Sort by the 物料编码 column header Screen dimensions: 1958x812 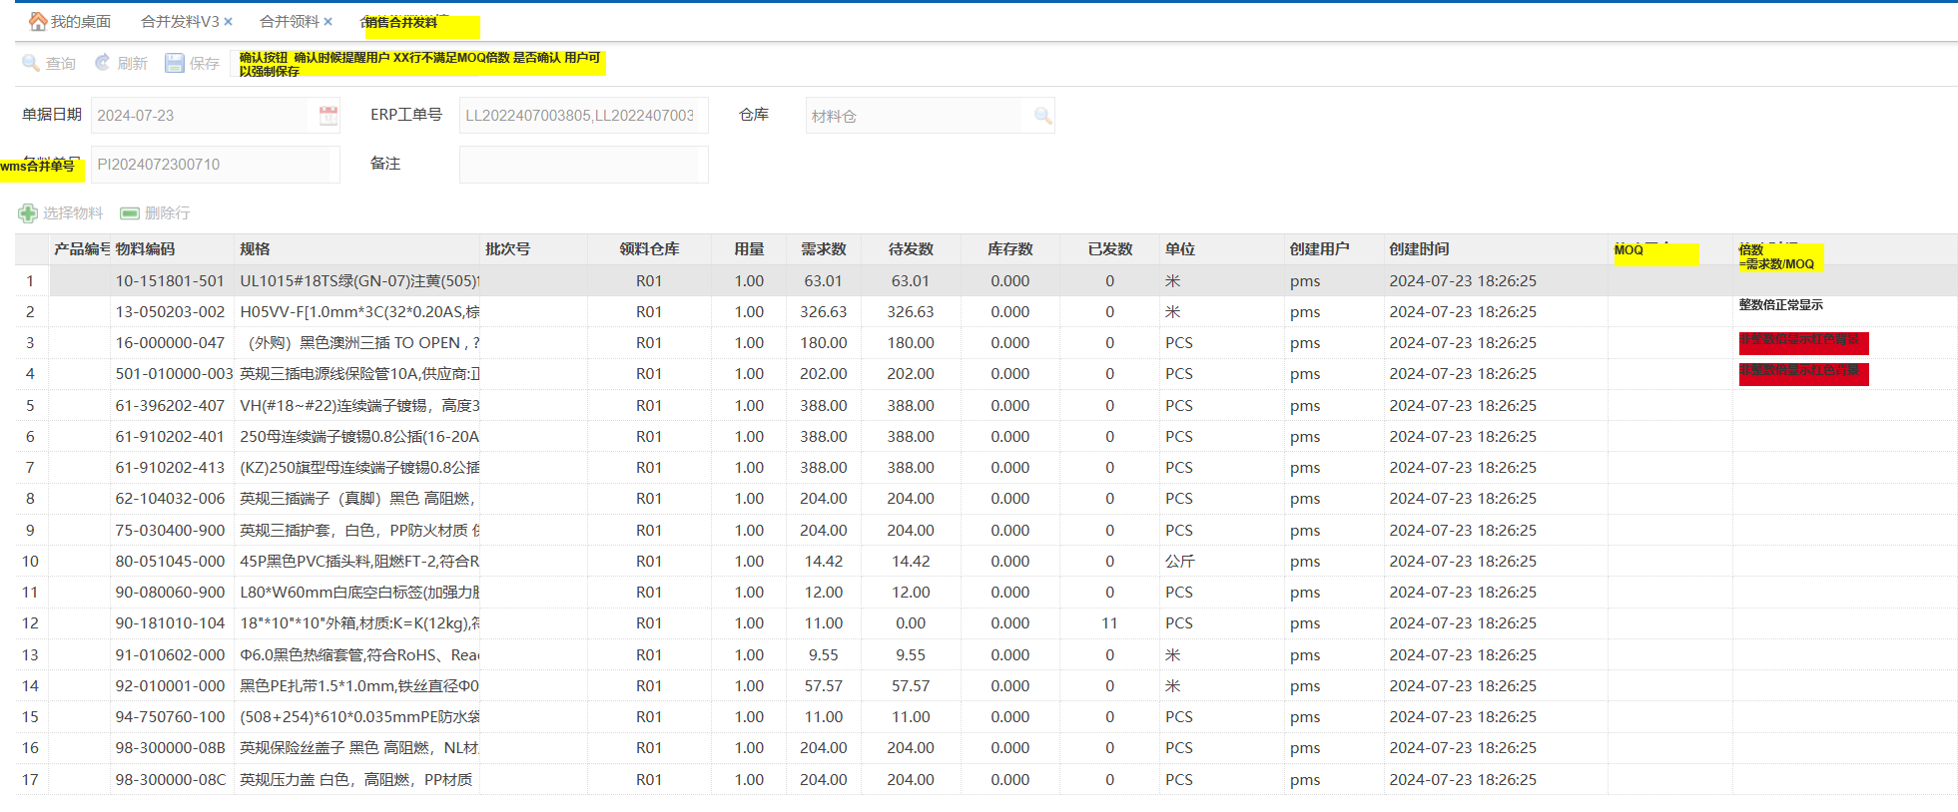click(x=172, y=249)
